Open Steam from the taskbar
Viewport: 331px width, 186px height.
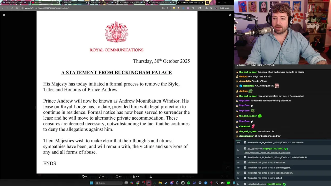(166, 183)
